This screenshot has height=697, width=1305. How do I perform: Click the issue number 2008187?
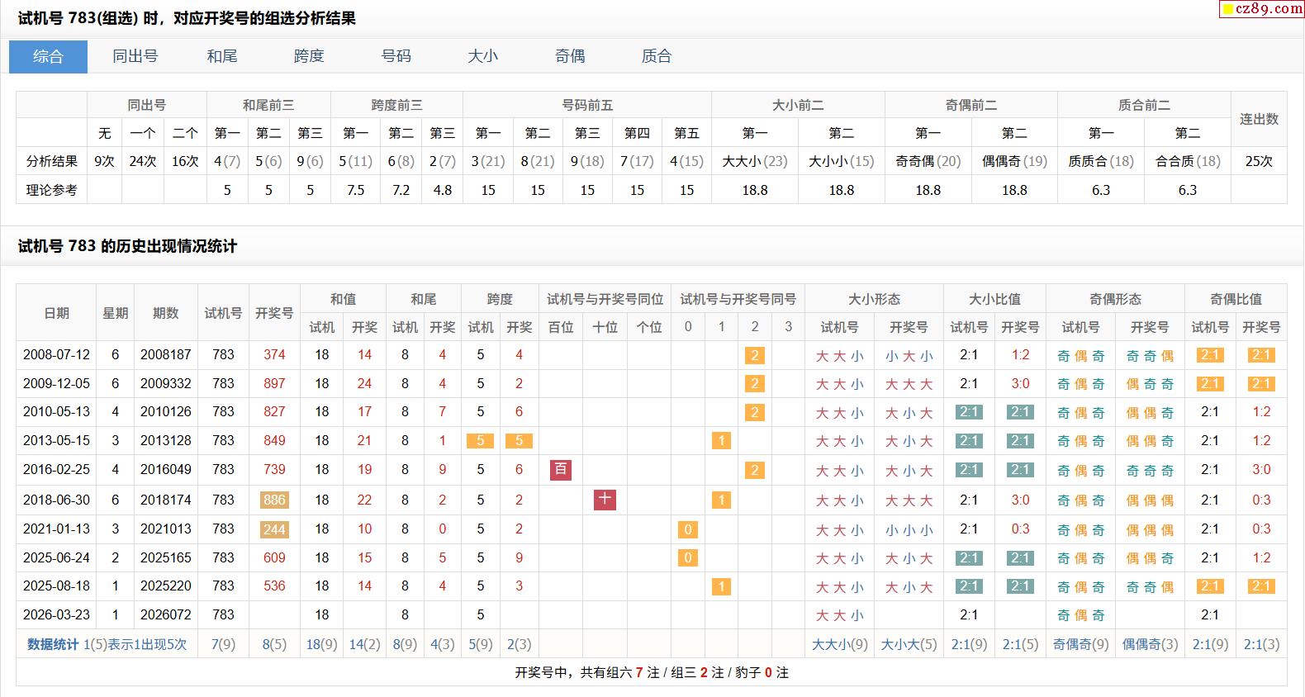[165, 354]
